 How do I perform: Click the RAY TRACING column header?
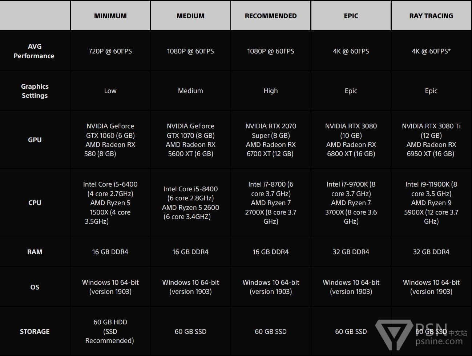point(431,16)
